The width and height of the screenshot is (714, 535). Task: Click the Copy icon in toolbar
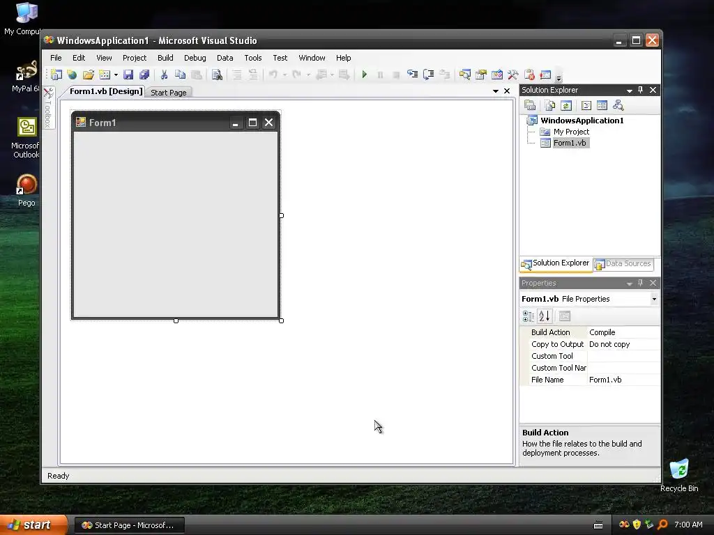coord(181,75)
